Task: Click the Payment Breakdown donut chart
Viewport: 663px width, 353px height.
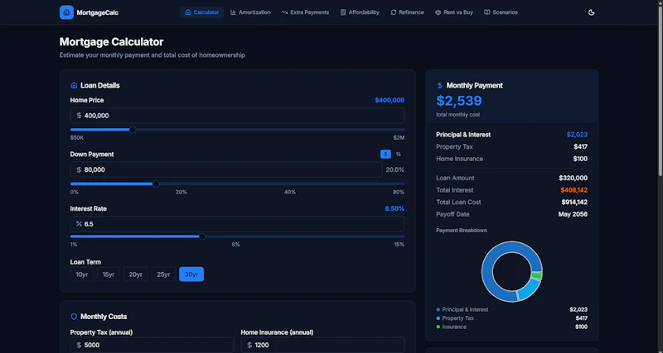Action: click(x=511, y=271)
